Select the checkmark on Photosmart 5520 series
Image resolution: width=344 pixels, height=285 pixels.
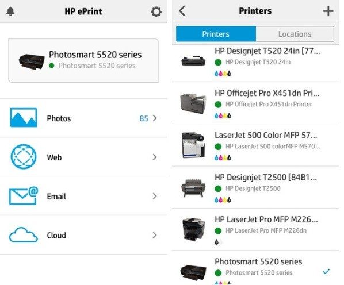coord(326,272)
